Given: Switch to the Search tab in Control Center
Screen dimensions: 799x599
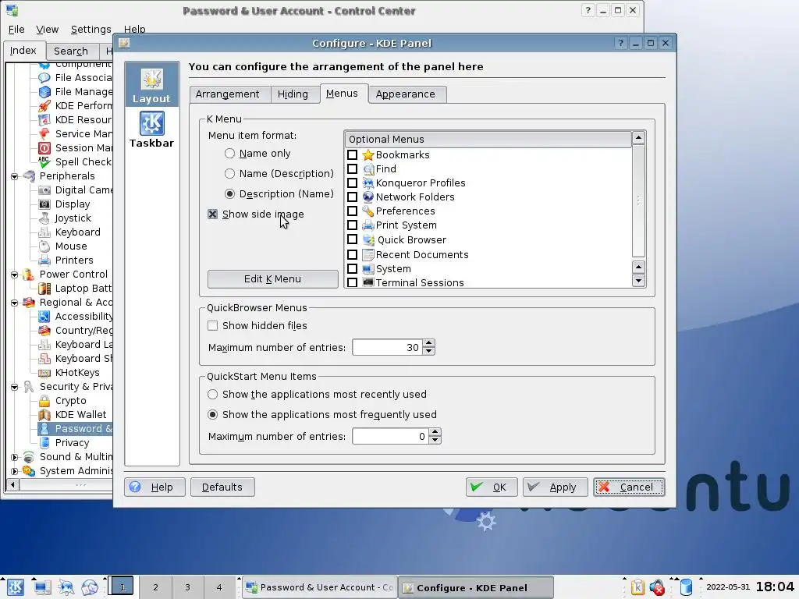Looking at the screenshot, I should 71,51.
